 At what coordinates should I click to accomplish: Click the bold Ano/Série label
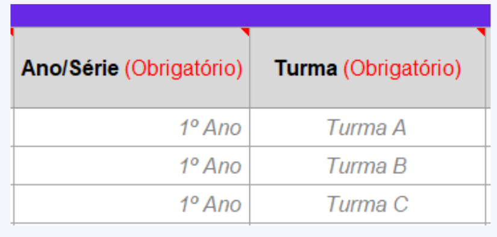click(70, 69)
